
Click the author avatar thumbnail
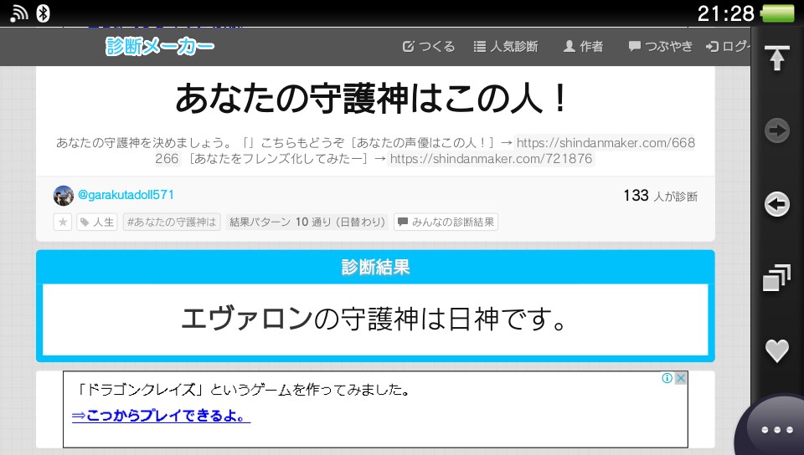pyautogui.click(x=64, y=196)
